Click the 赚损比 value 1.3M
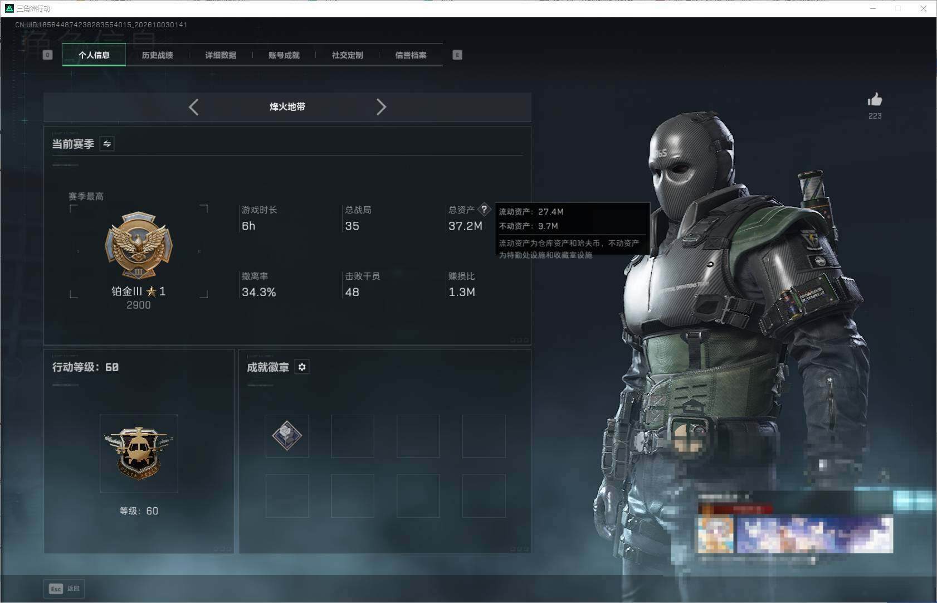937x603 pixels. [462, 292]
